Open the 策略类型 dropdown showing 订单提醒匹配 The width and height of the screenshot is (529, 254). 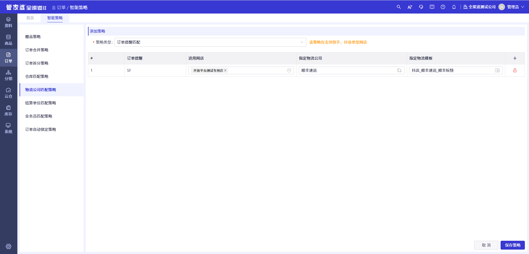click(x=210, y=42)
